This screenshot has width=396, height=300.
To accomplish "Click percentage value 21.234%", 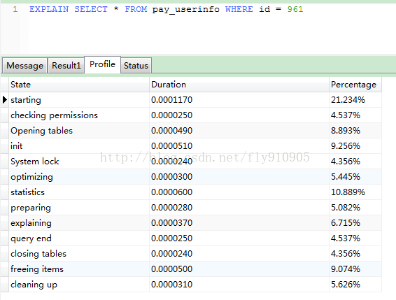I will click(x=348, y=100).
